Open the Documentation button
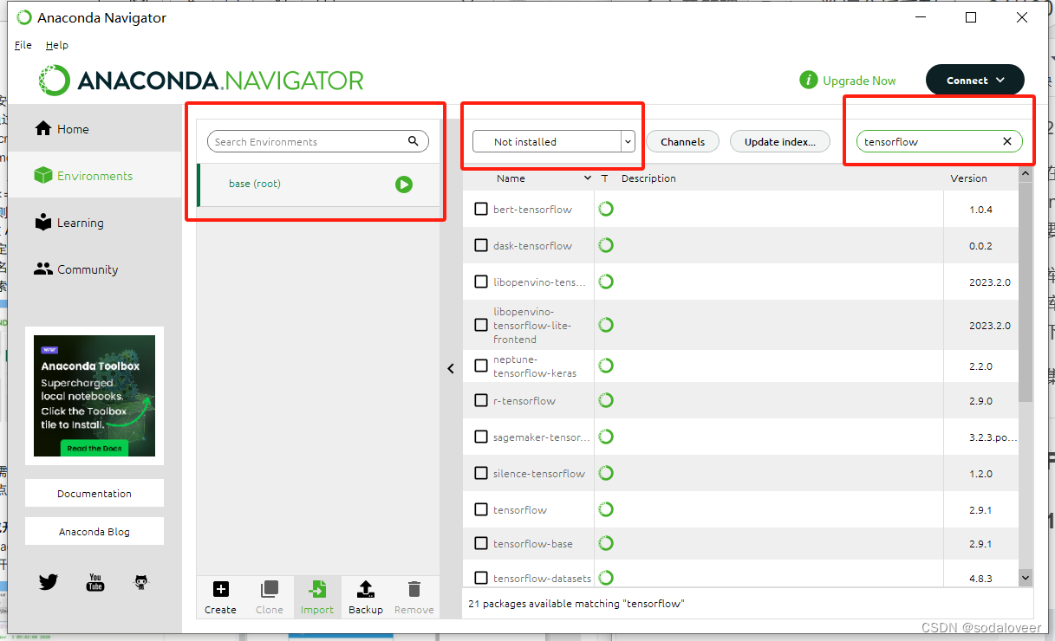 click(94, 493)
